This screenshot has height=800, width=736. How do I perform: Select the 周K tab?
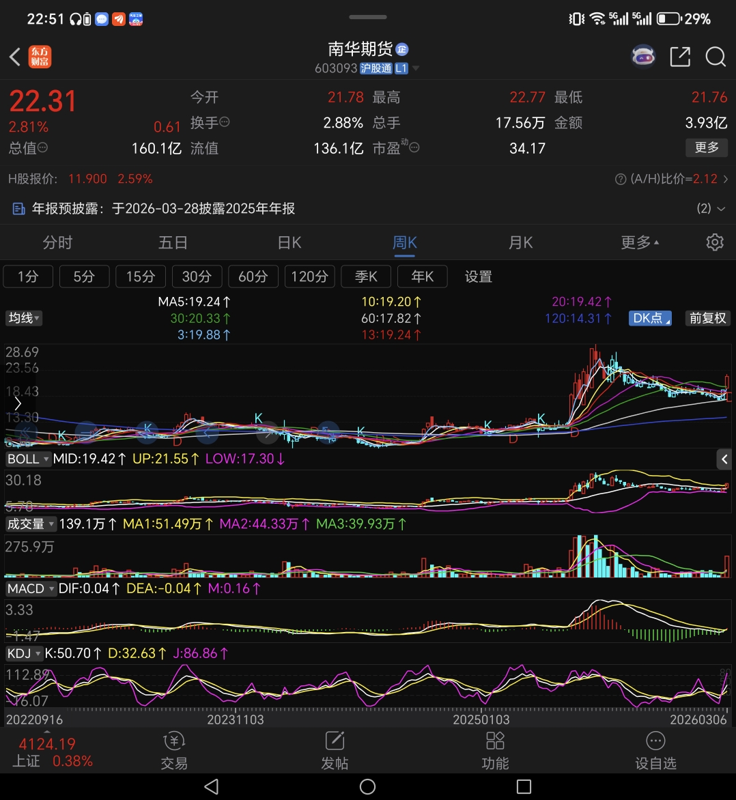point(404,242)
